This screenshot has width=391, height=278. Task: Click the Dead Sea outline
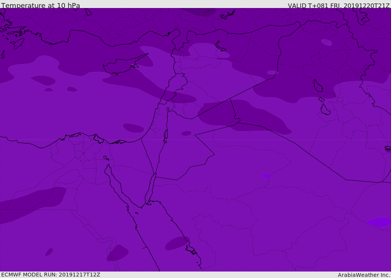[166, 135]
